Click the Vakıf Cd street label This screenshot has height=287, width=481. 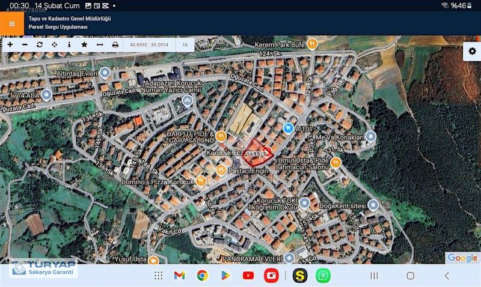pos(170,231)
